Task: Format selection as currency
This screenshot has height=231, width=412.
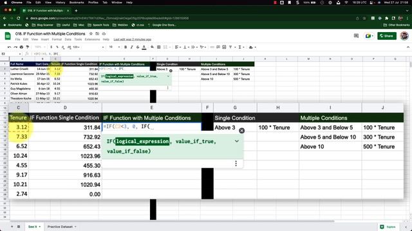Action: click(51, 47)
